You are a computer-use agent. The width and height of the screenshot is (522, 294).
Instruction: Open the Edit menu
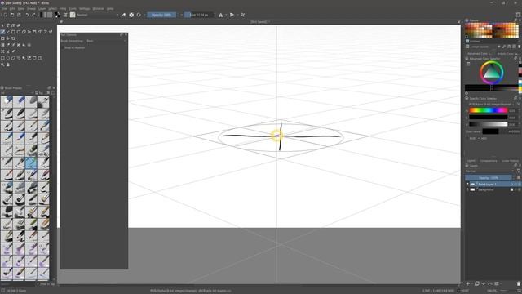12,8
